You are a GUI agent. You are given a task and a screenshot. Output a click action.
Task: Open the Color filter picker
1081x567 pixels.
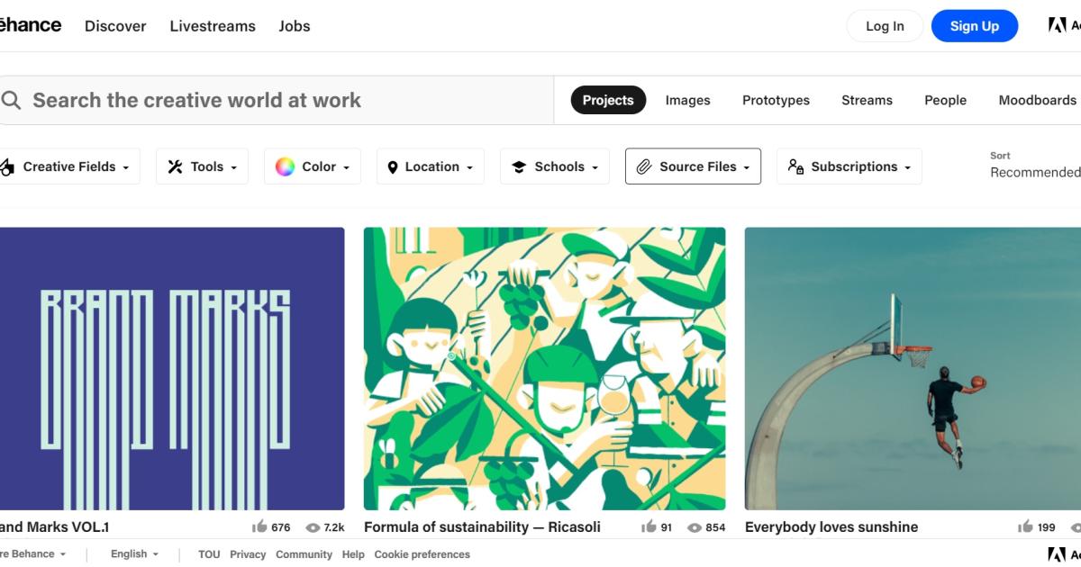tap(312, 166)
